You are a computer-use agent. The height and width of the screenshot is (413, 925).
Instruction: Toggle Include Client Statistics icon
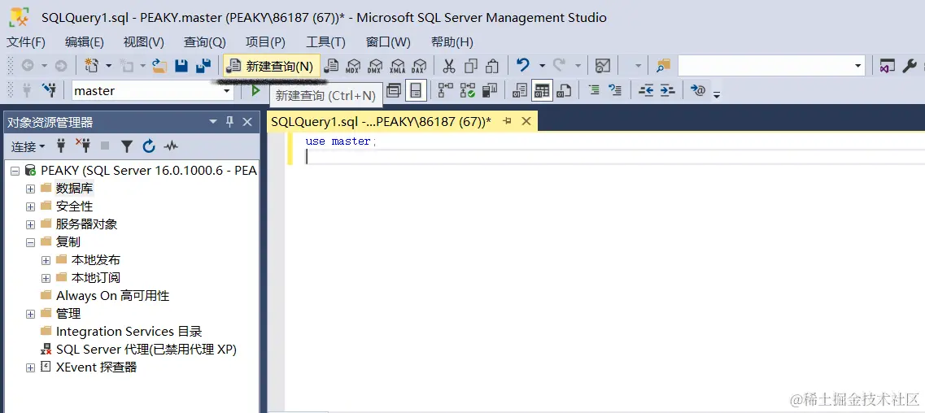pyautogui.click(x=489, y=90)
